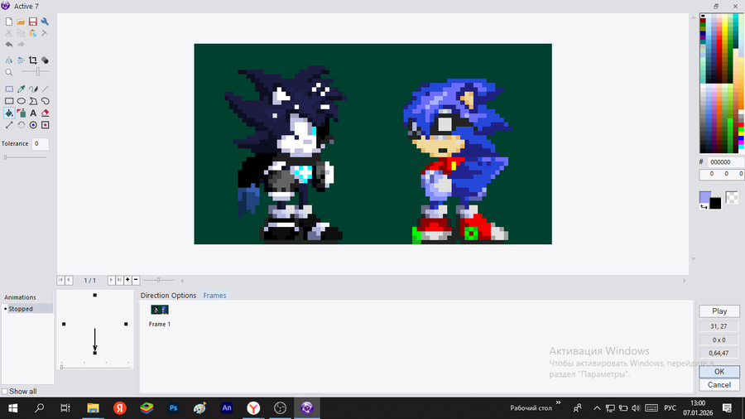Select the Line tool

point(46,89)
